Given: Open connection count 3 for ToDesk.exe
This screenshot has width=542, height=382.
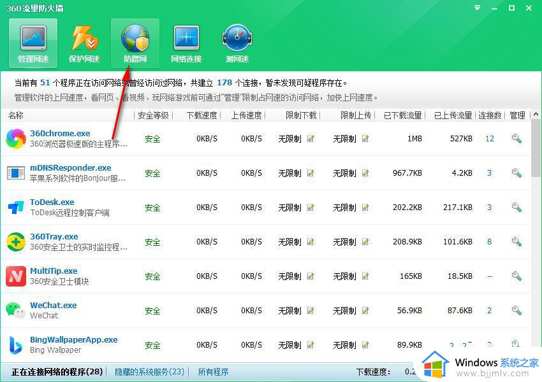Looking at the screenshot, I should pyautogui.click(x=490, y=208).
